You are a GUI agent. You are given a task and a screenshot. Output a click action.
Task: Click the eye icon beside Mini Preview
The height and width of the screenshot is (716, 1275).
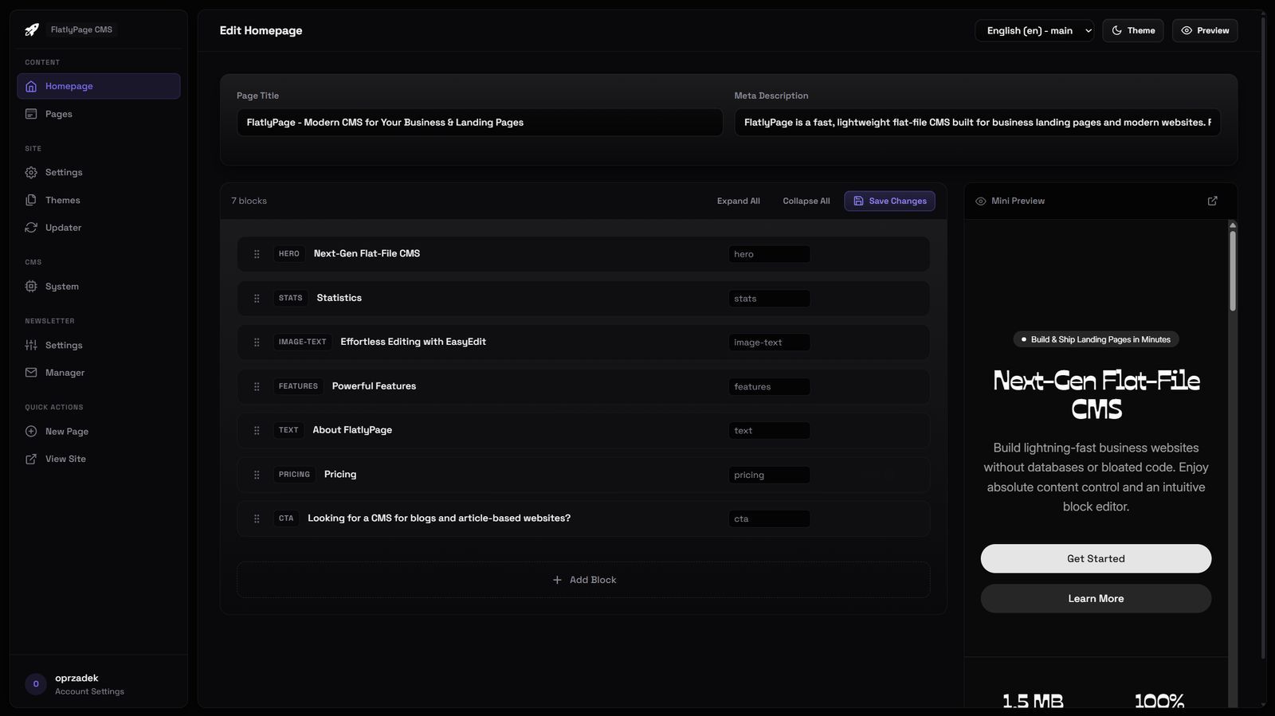tap(981, 201)
